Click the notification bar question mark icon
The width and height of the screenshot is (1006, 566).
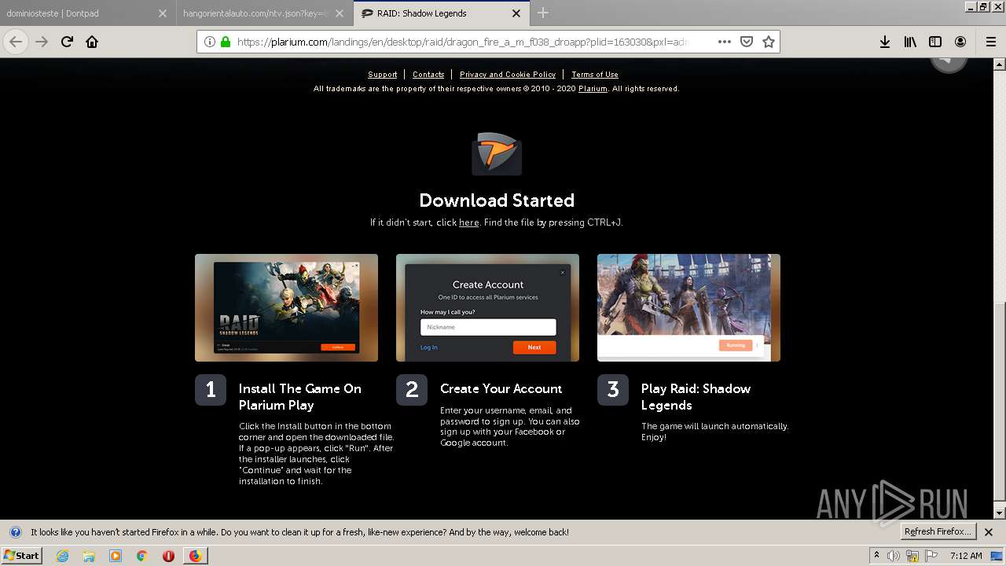tap(15, 532)
